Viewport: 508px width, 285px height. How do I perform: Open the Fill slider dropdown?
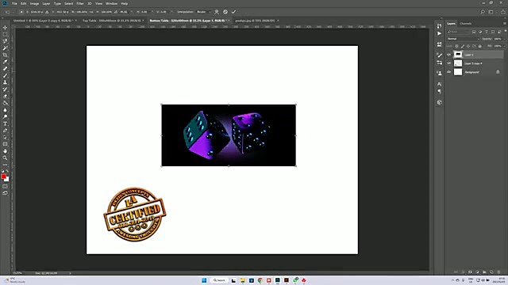(505, 46)
